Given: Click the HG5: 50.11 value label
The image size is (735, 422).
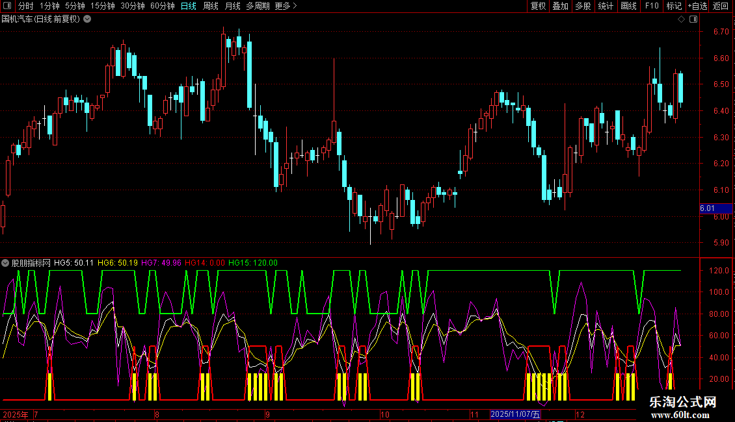Looking at the screenshot, I should [73, 263].
